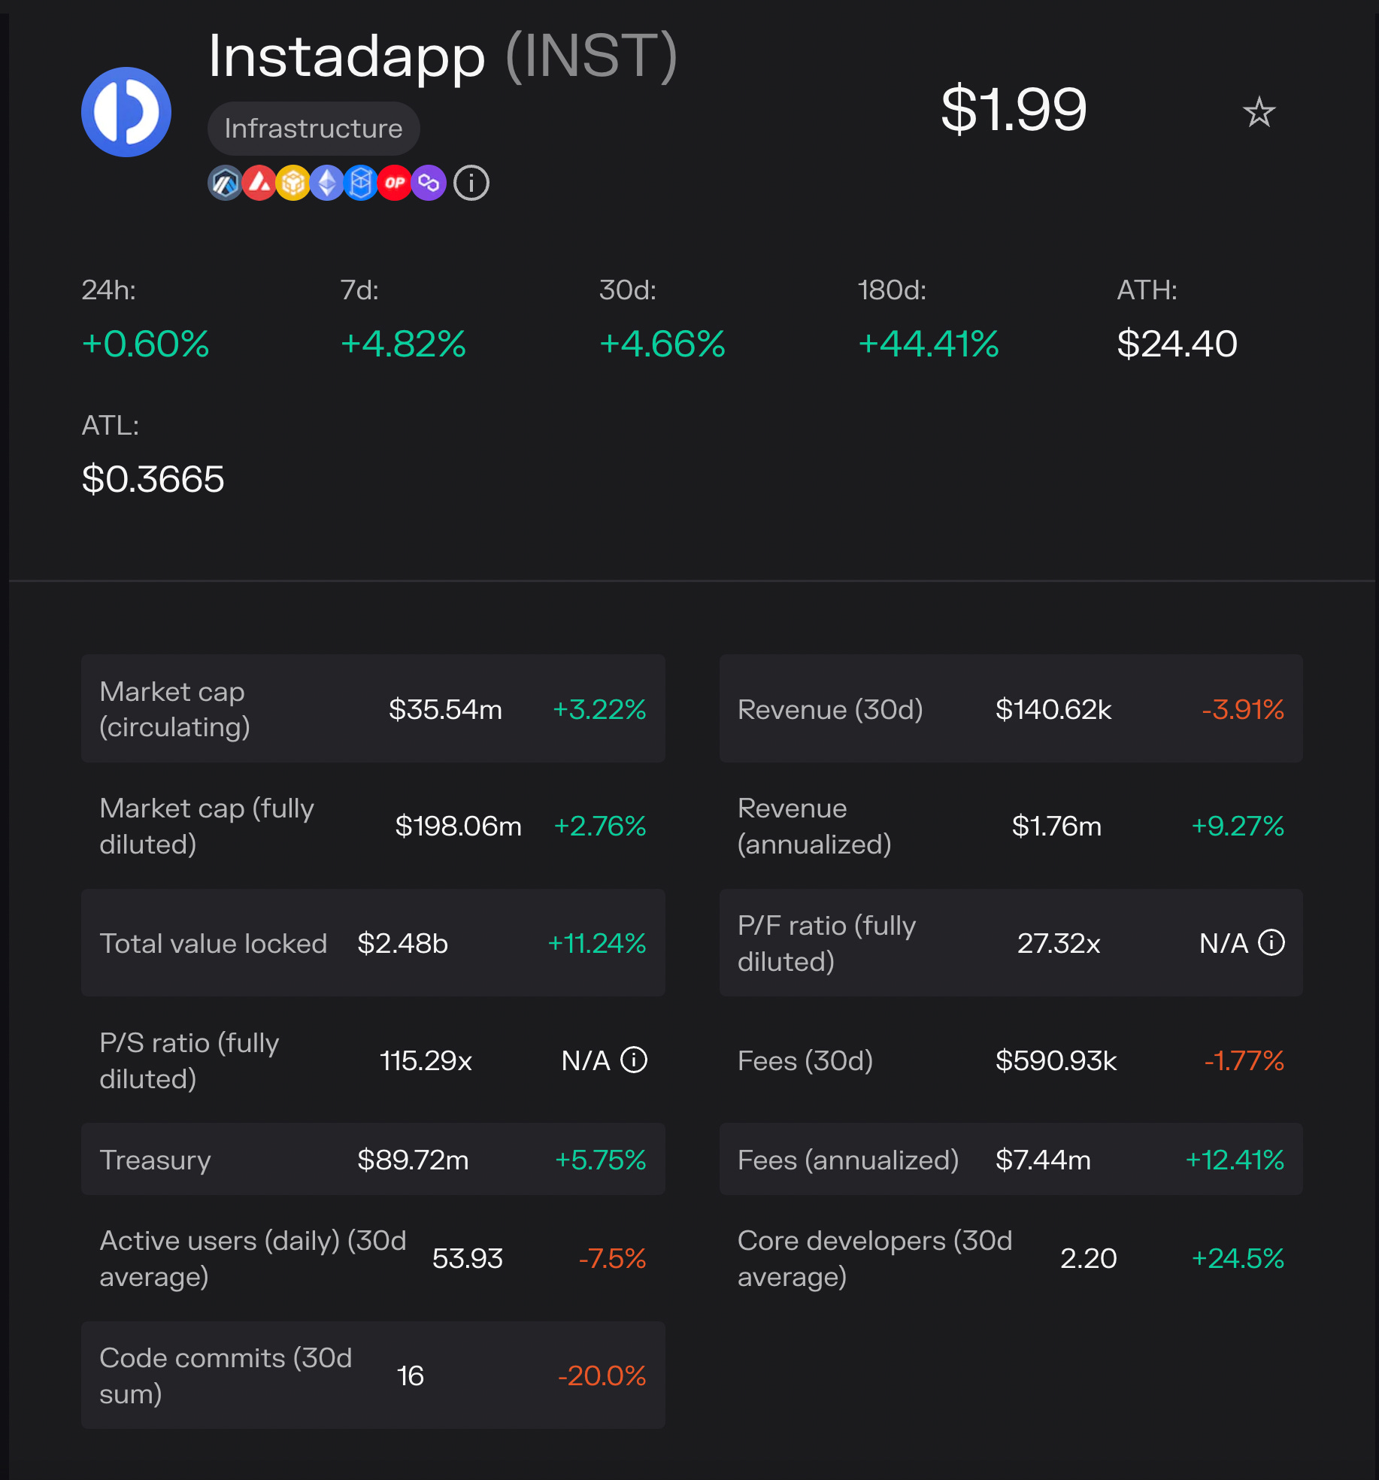Click the +3.22% market cap change
The height and width of the screenshot is (1480, 1379).
pyautogui.click(x=599, y=709)
